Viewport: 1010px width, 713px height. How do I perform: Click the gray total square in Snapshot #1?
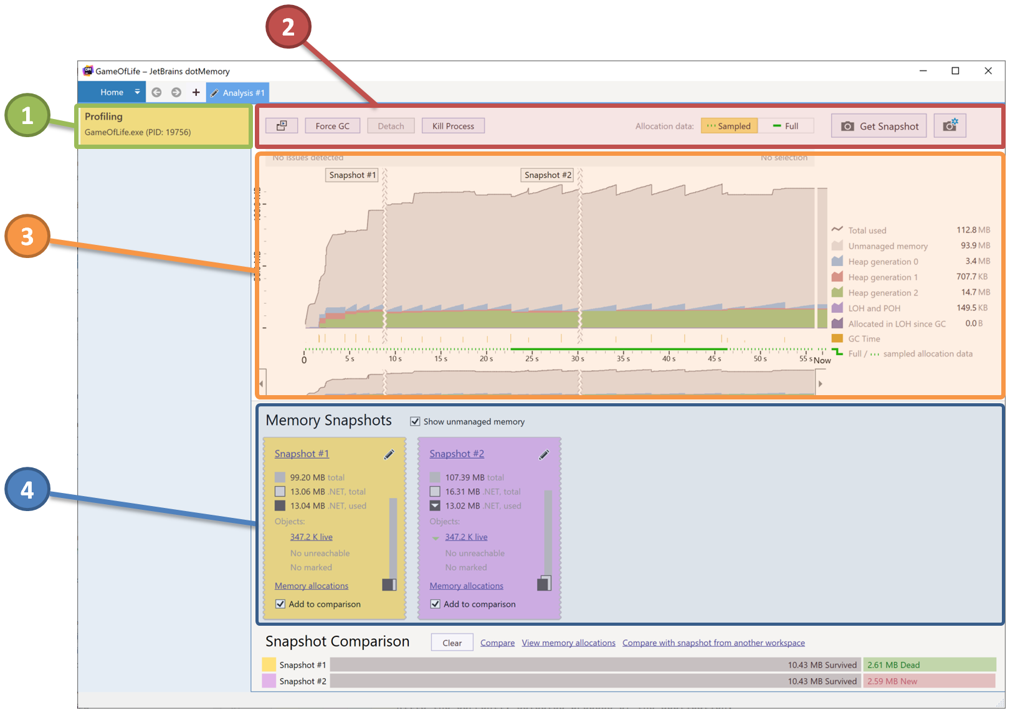(x=280, y=477)
